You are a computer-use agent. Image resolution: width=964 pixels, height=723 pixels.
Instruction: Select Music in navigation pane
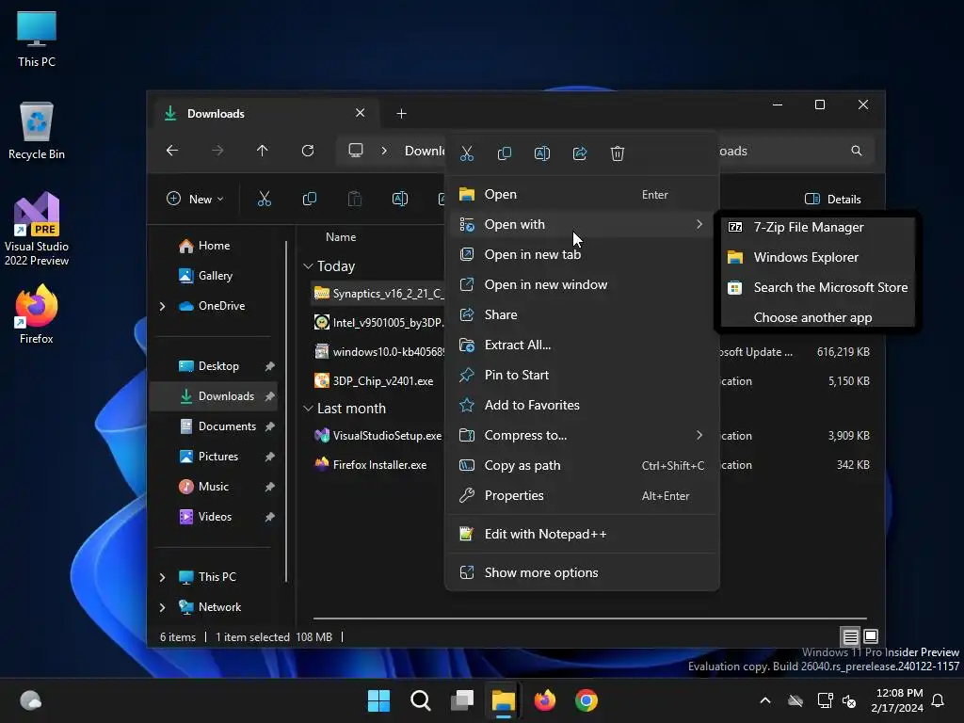pyautogui.click(x=214, y=487)
